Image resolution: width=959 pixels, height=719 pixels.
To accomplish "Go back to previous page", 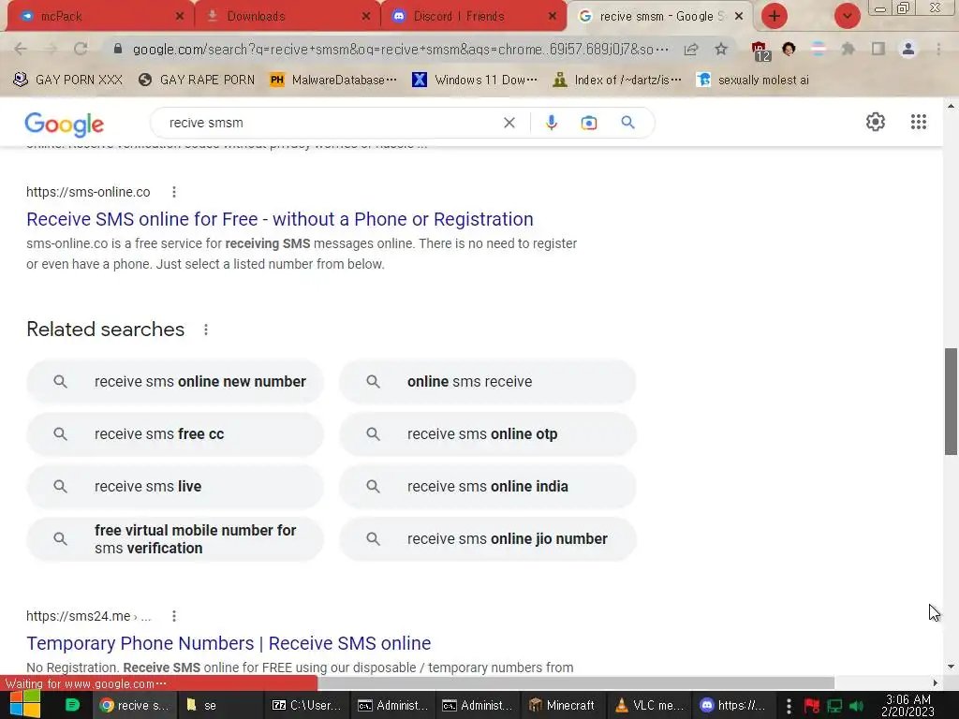I will click(21, 49).
